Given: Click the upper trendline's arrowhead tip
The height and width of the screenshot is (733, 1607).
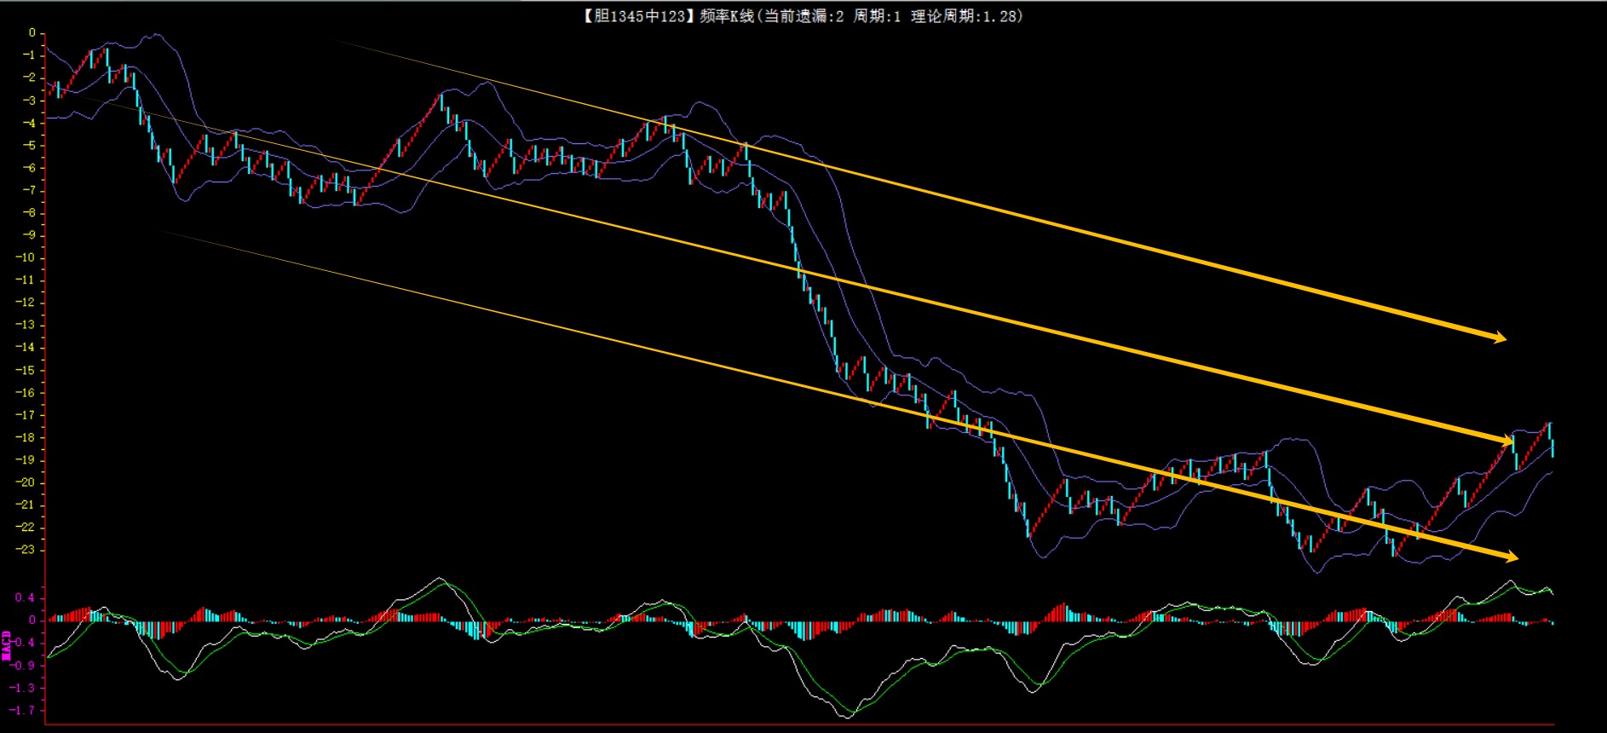Looking at the screenshot, I should [x=1506, y=340].
